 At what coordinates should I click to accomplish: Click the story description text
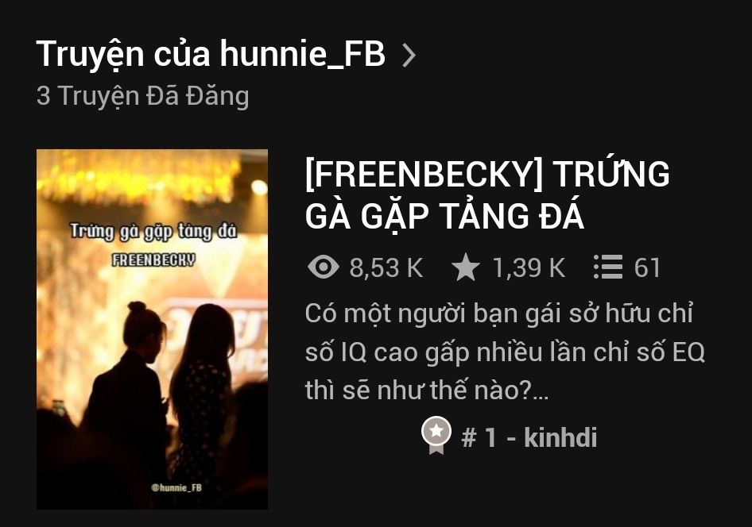click(x=505, y=352)
